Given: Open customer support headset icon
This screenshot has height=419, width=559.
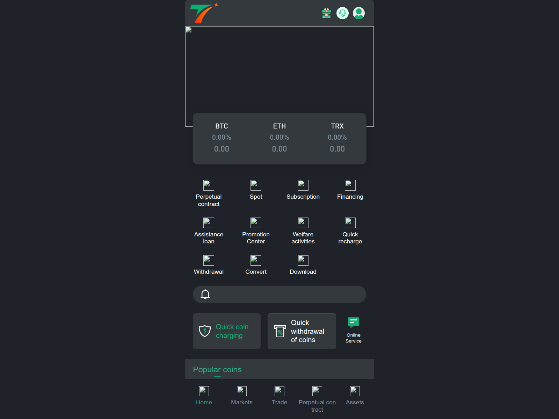Looking at the screenshot, I should click(x=342, y=13).
